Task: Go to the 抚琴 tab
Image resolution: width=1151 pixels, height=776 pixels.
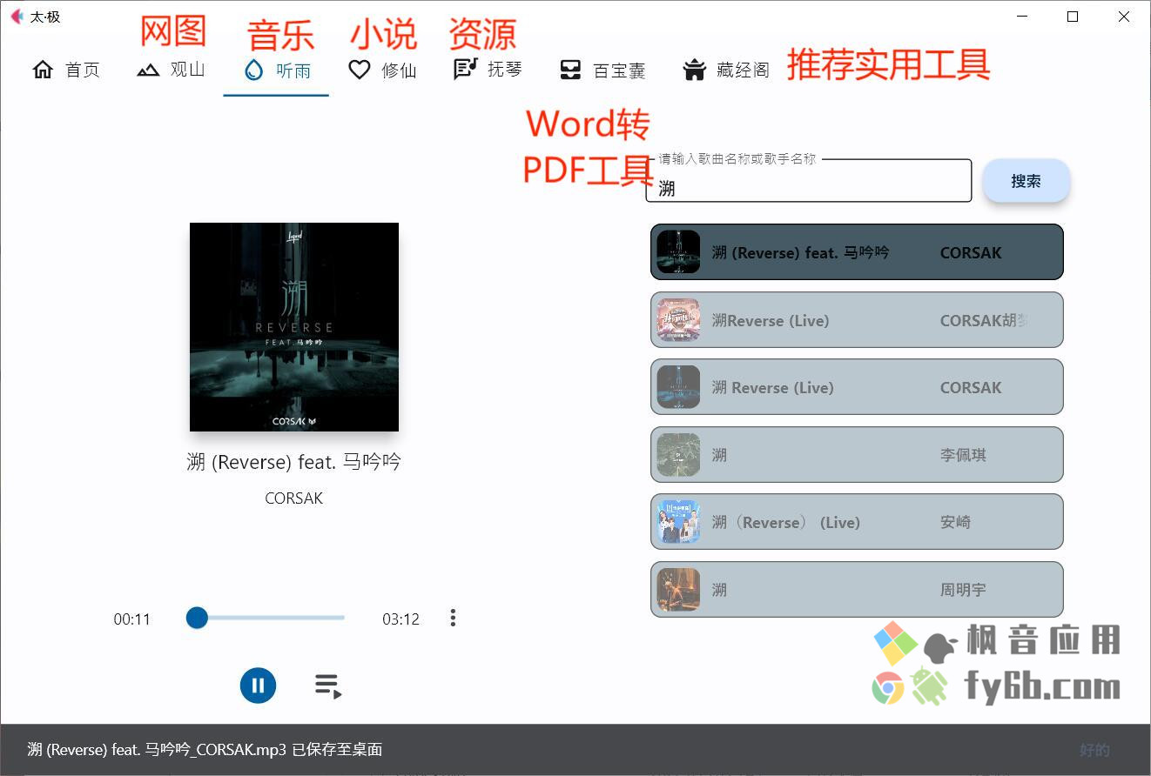Action: [x=488, y=70]
